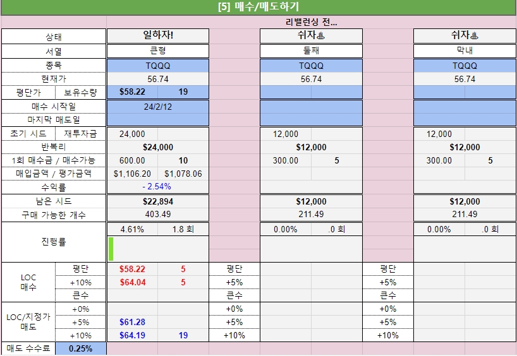Select the 보유수량 label cell
This screenshot has height=356, width=517.
[80, 93]
